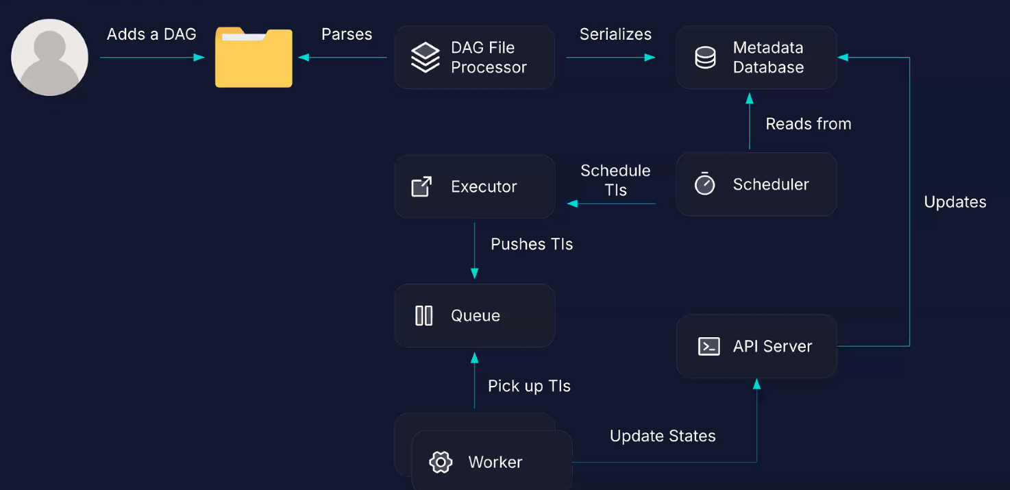The height and width of the screenshot is (490, 1010).
Task: Click the API Server terminal icon
Action: [709, 346]
